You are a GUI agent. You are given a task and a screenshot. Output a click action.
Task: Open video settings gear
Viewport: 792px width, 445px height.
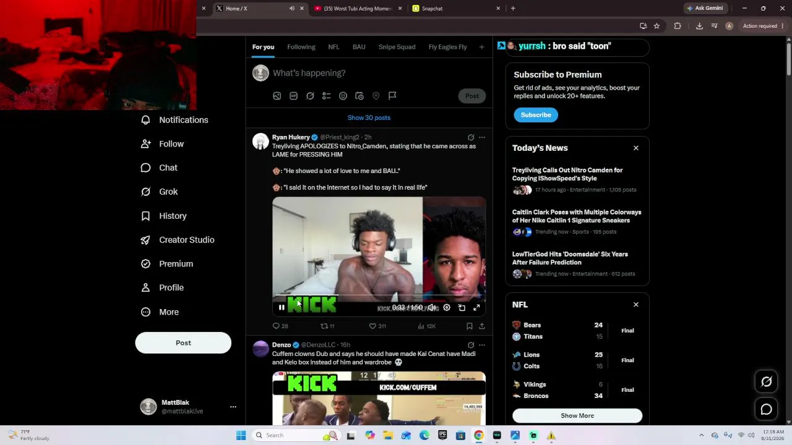click(x=447, y=307)
